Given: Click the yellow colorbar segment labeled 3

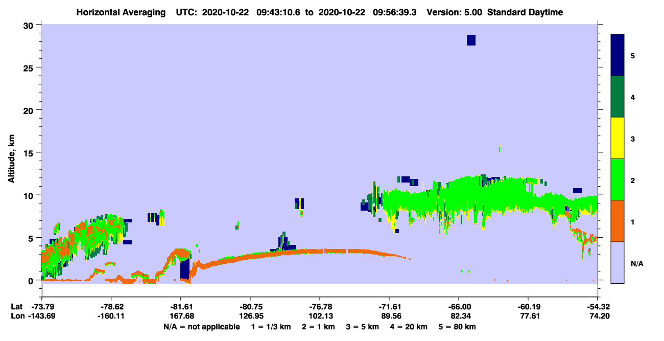Looking at the screenshot, I should click(618, 138).
